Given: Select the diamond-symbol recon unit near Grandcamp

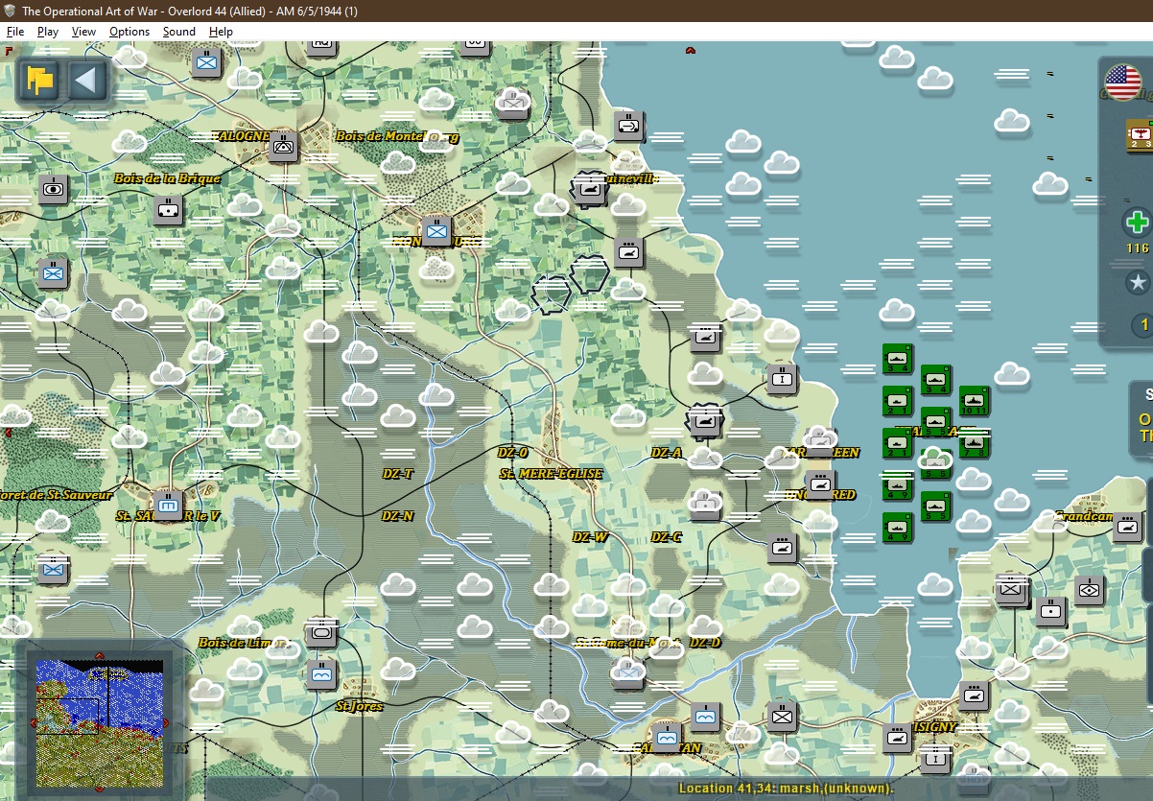Looking at the screenshot, I should point(1089,589).
